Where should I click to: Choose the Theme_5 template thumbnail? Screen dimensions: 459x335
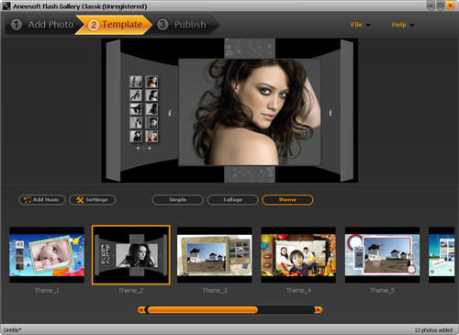382,255
